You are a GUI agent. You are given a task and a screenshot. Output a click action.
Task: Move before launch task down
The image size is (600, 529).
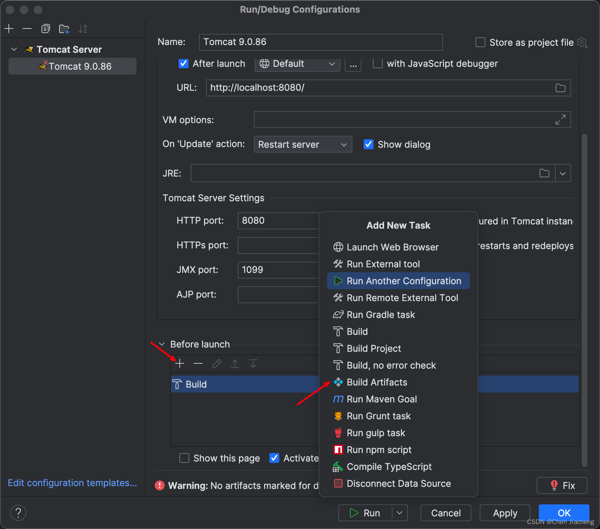(253, 363)
